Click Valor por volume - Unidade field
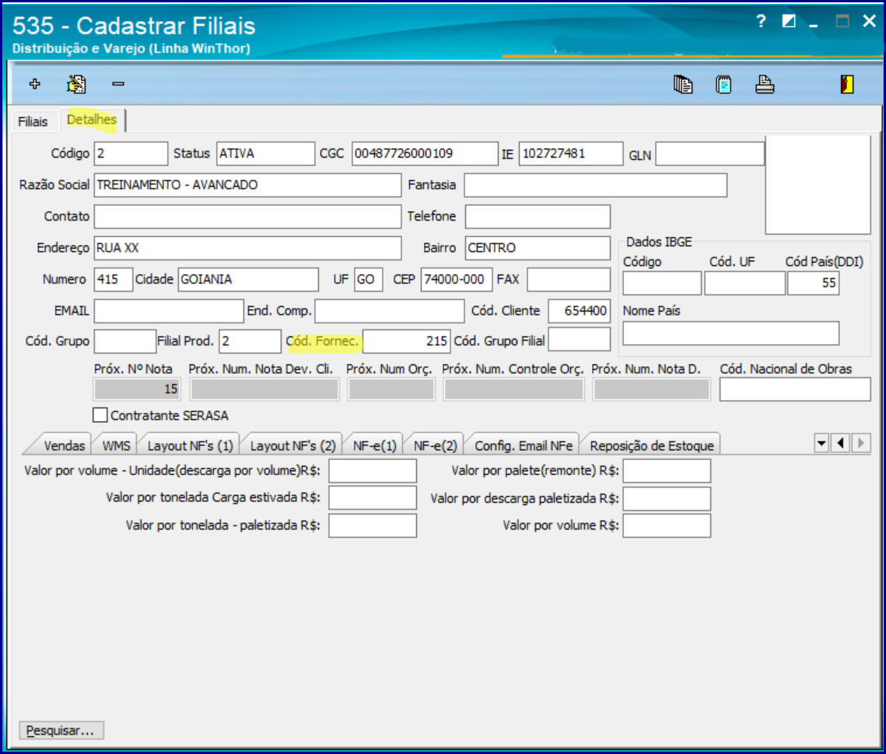This screenshot has width=886, height=754. pos(373,471)
